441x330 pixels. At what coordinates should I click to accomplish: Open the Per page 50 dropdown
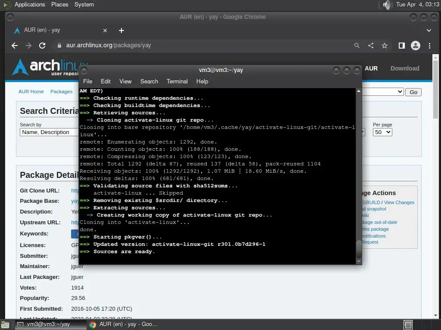(x=382, y=132)
